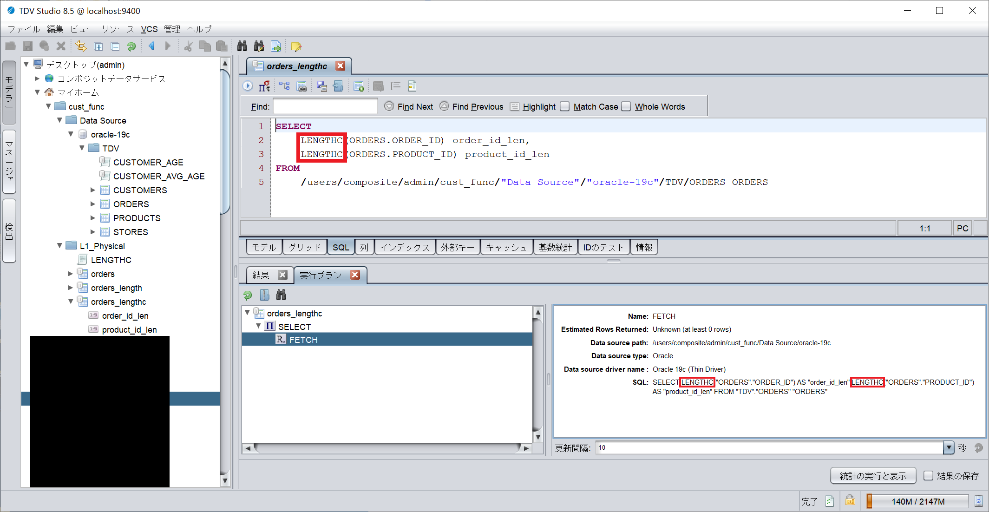The height and width of the screenshot is (512, 989).
Task: Click the refresh icon next to 秒 label
Action: tap(979, 448)
